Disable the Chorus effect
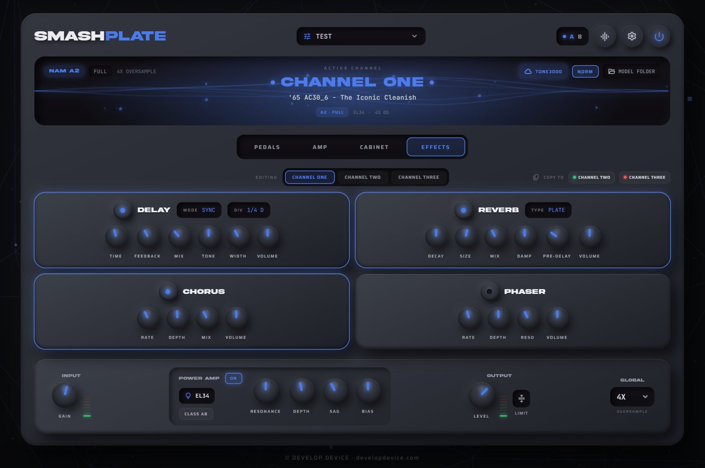 [x=168, y=292]
